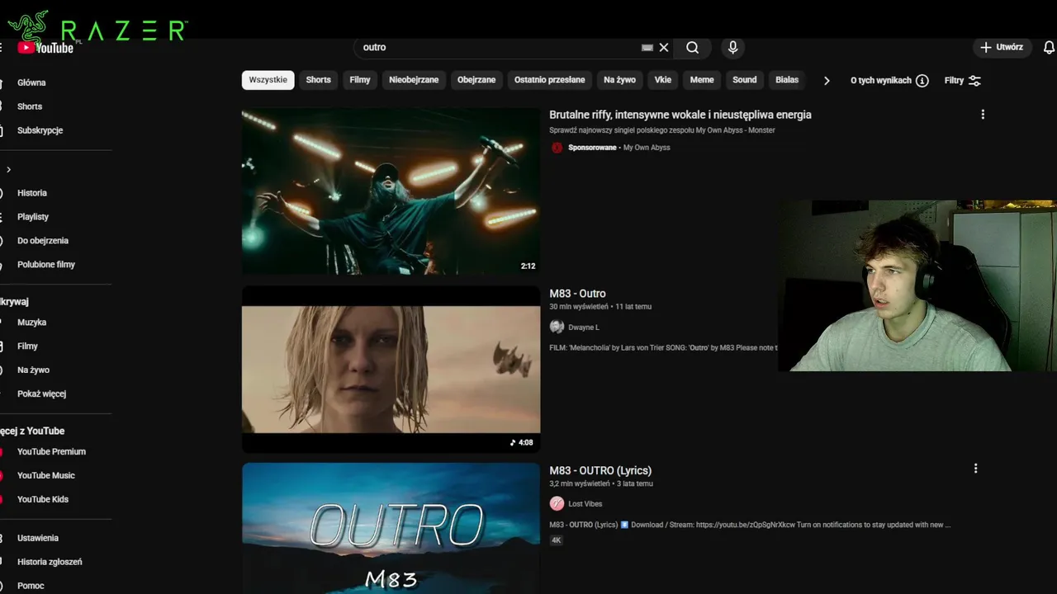The height and width of the screenshot is (594, 1057).
Task: Open the on-screen keyboard icon in search
Action: [647, 48]
